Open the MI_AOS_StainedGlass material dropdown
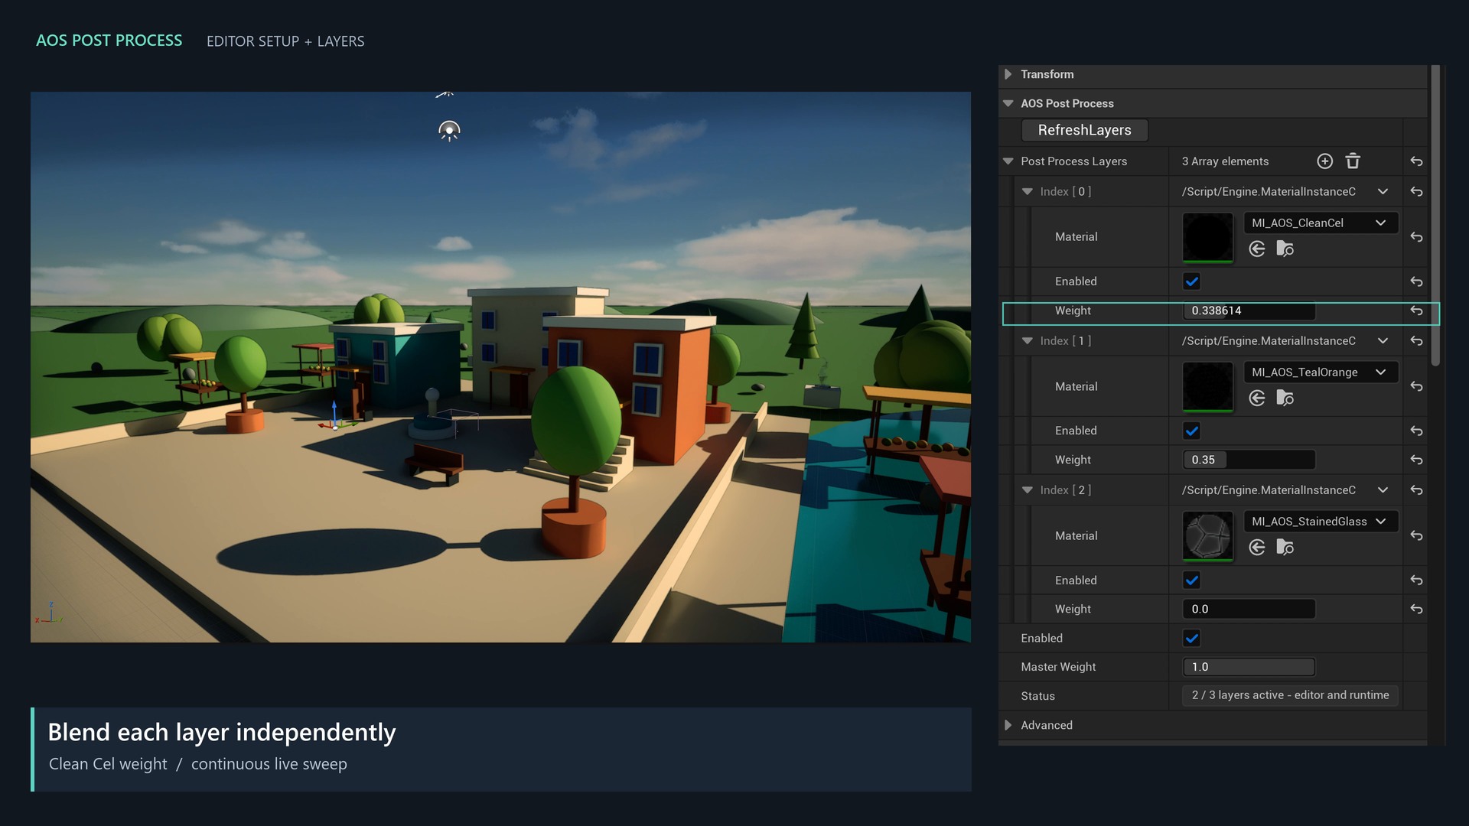 coord(1321,521)
